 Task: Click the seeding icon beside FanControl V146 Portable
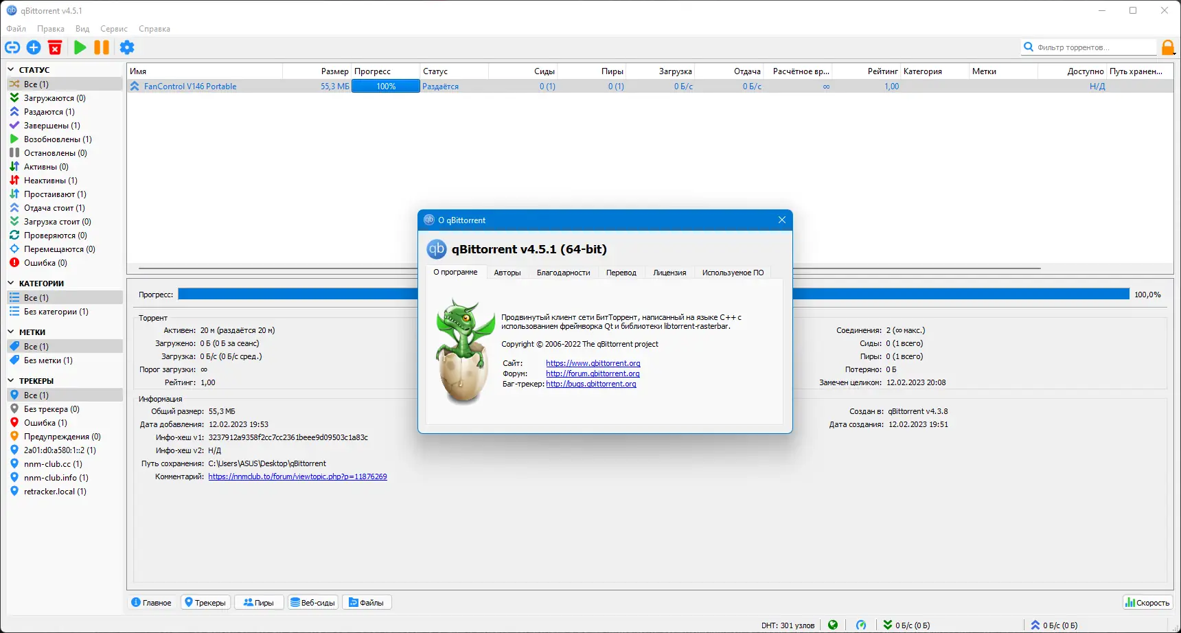pos(135,87)
